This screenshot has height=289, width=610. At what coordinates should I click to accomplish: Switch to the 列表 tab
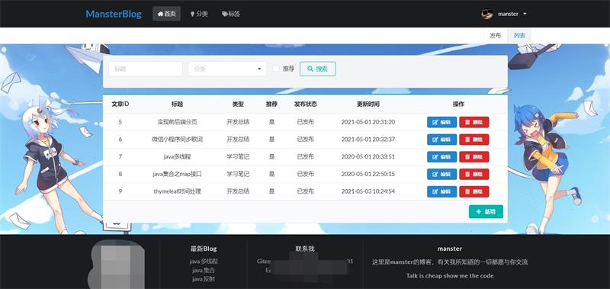pyautogui.click(x=519, y=36)
